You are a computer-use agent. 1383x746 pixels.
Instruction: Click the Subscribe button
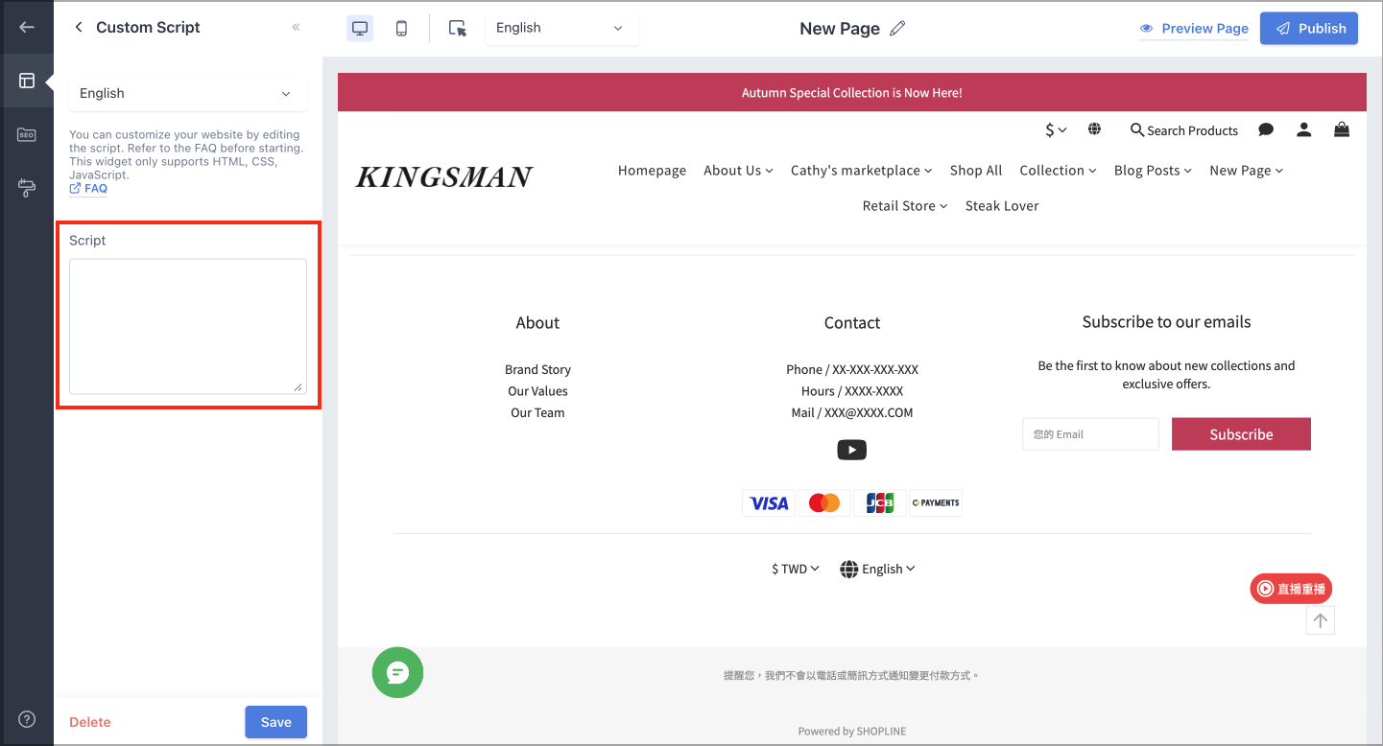(1241, 434)
